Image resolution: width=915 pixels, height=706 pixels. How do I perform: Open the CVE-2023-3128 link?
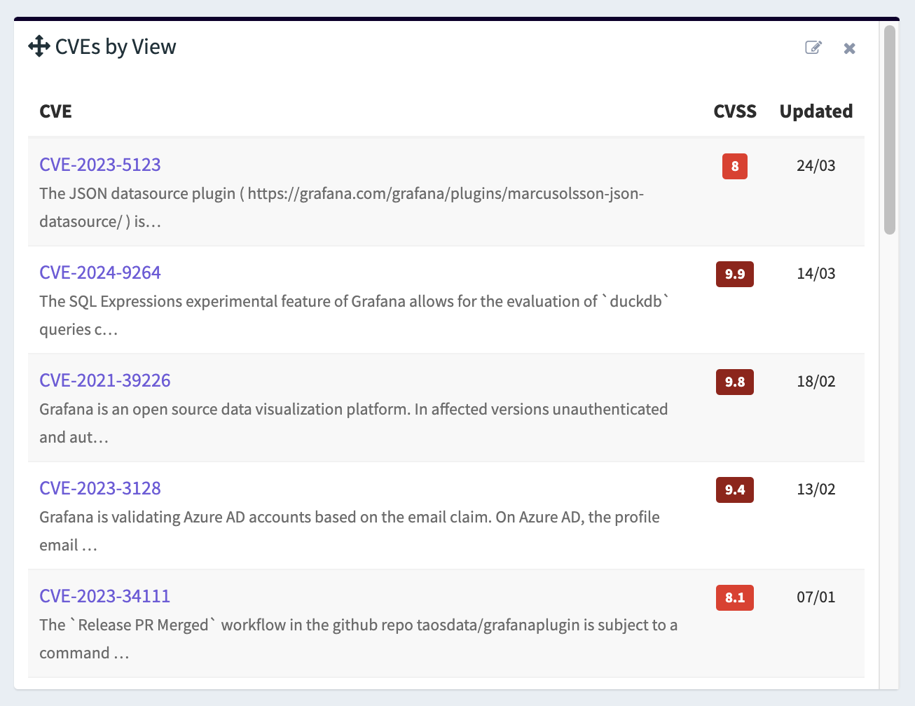[100, 488]
